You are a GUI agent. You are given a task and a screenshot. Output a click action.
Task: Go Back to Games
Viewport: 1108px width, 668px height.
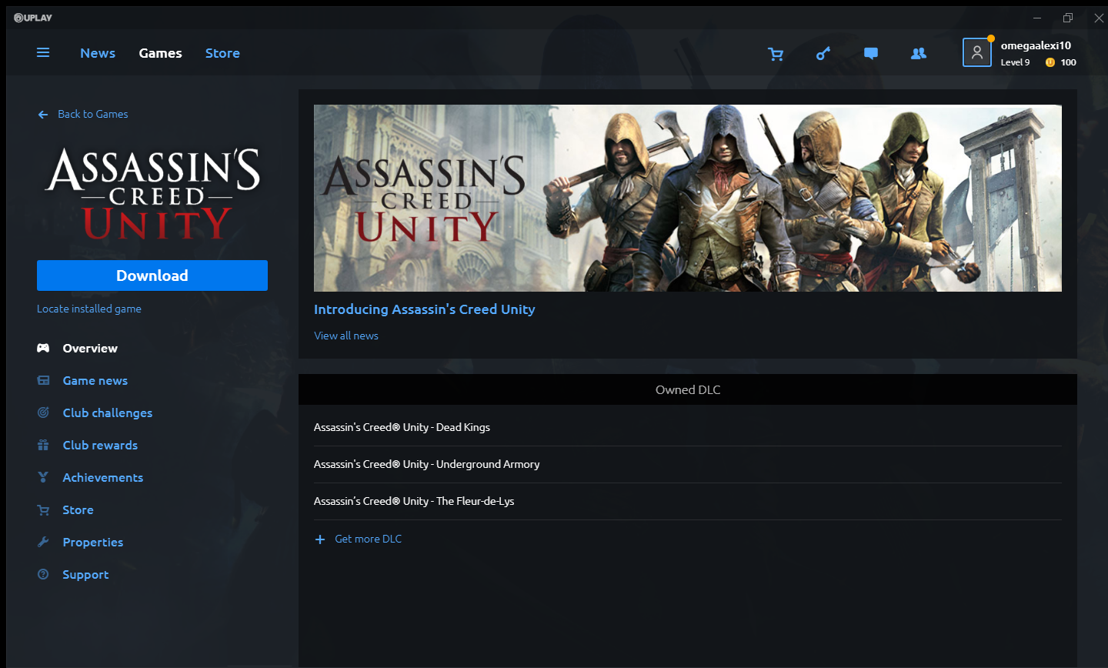pyautogui.click(x=92, y=114)
